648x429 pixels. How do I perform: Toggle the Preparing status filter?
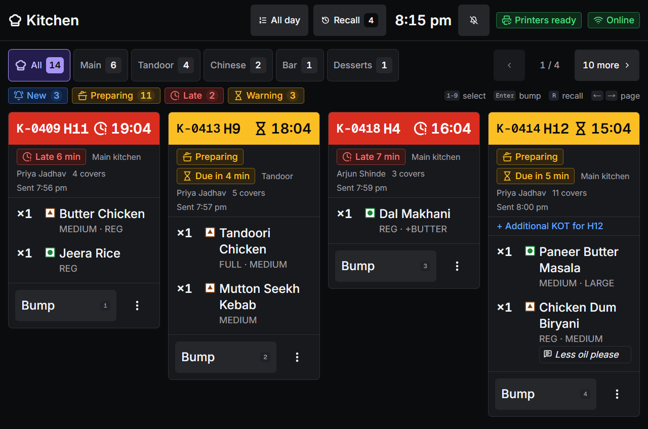[116, 96]
